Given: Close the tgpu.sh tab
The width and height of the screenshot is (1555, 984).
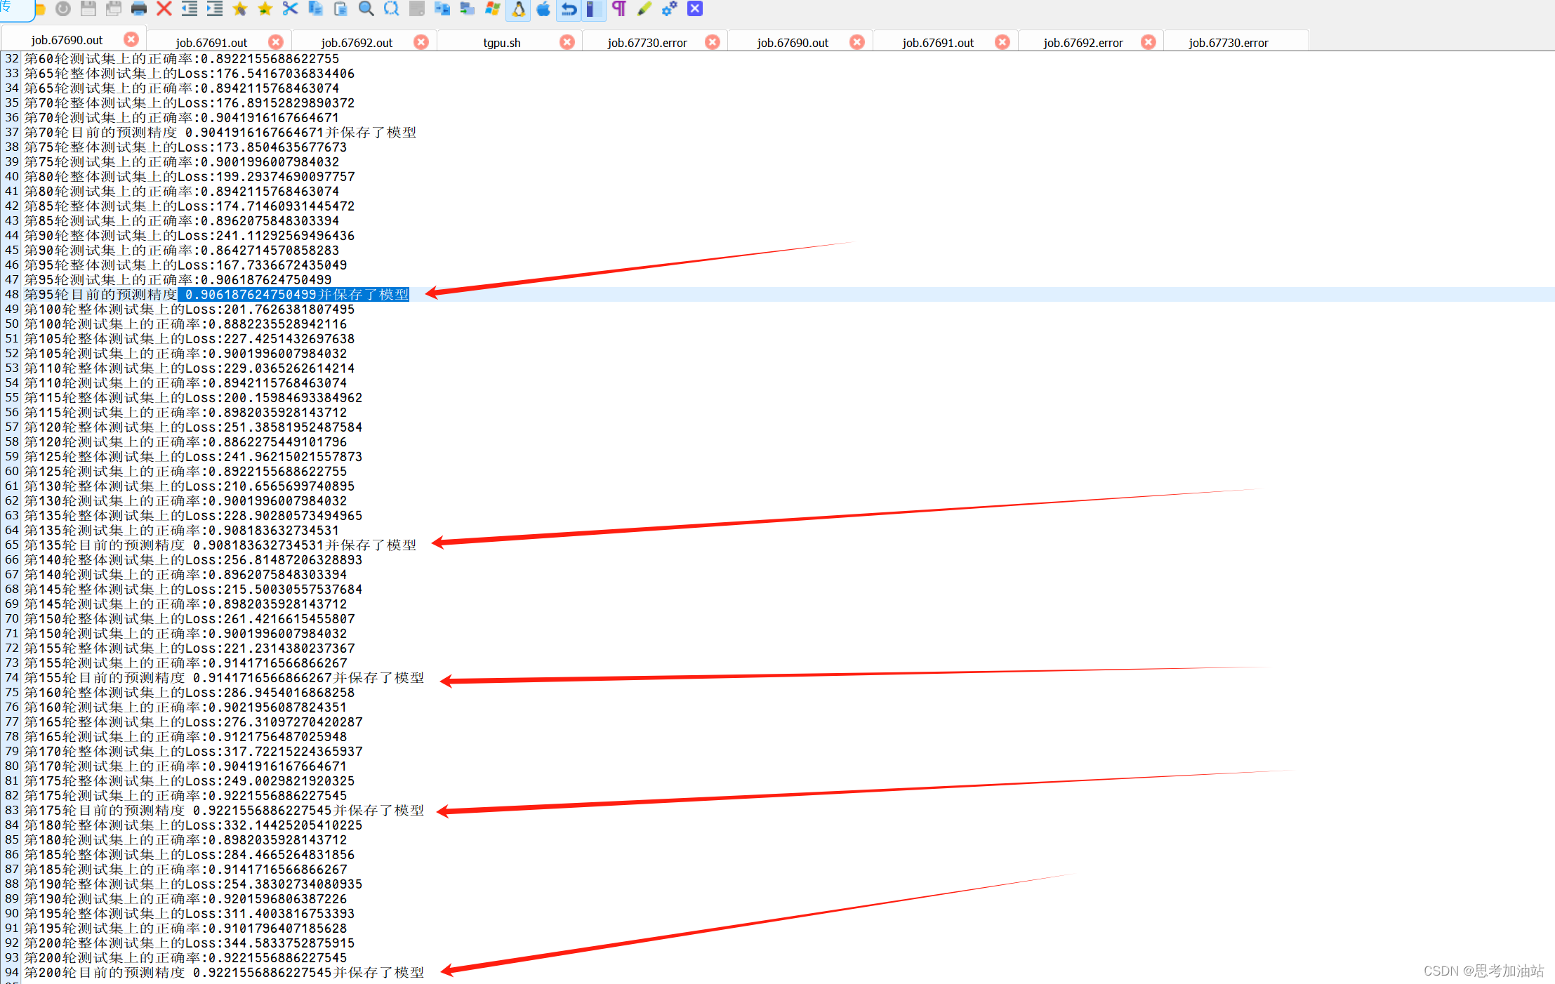Looking at the screenshot, I should (x=567, y=42).
